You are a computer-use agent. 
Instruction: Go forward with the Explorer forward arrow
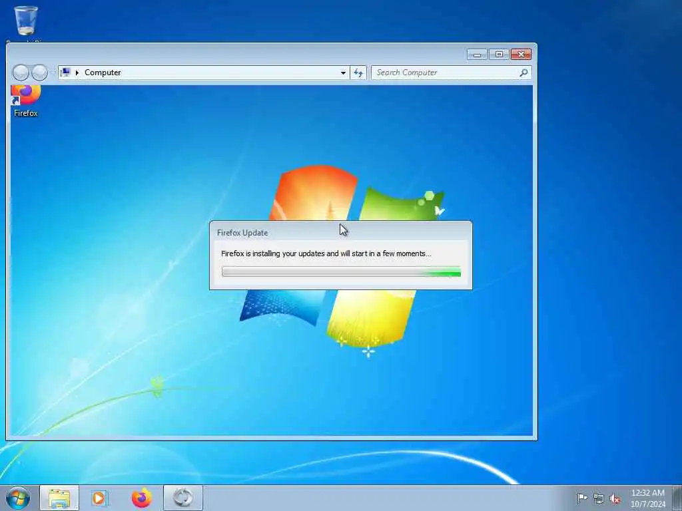pos(39,73)
